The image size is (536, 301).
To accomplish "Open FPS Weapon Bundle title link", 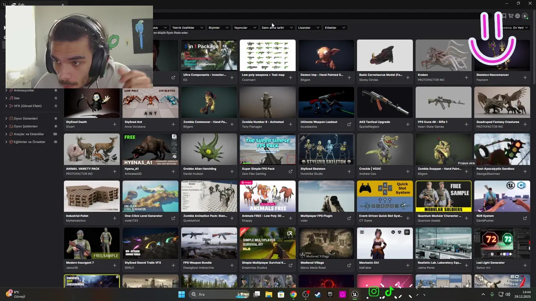I will click(198, 263).
